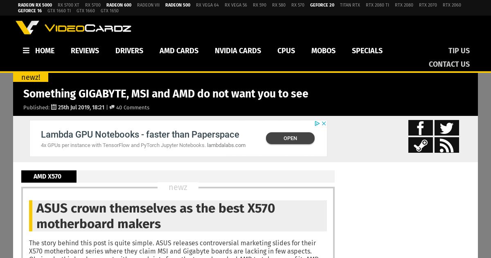Click the OPEN button in the ad
491x258 pixels.
pyautogui.click(x=290, y=138)
